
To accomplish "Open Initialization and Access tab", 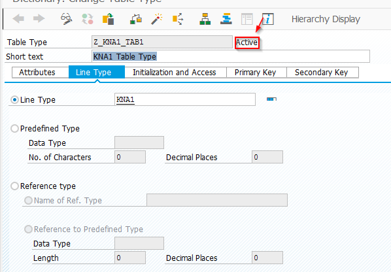I will (x=175, y=73).
